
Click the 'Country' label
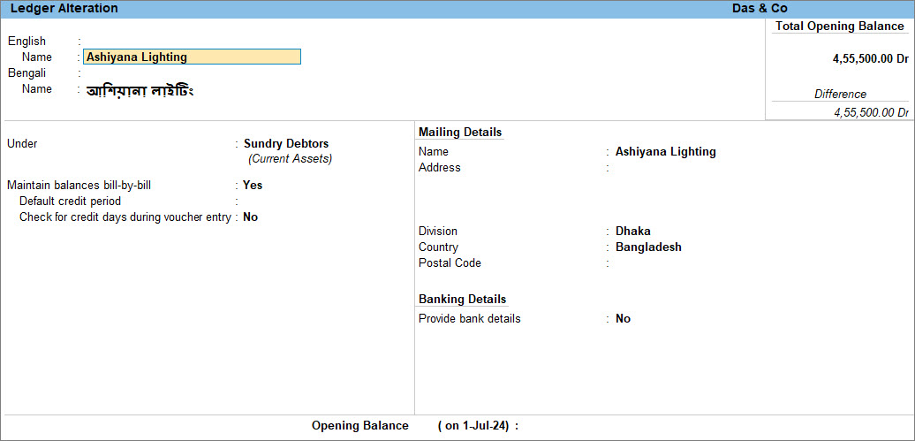point(438,247)
